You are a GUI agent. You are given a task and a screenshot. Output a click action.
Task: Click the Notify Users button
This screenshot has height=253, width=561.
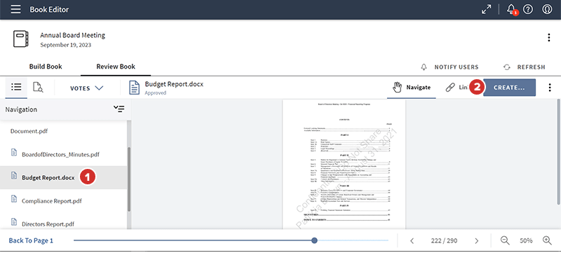(x=450, y=67)
